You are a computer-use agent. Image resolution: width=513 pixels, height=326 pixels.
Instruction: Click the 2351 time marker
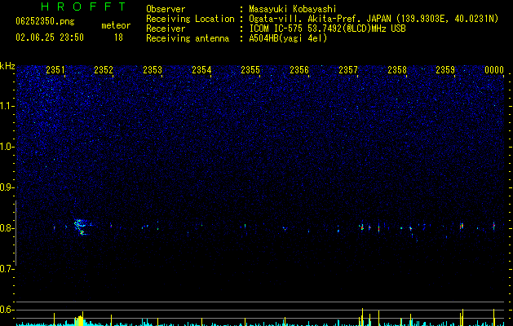pyautogui.click(x=55, y=70)
